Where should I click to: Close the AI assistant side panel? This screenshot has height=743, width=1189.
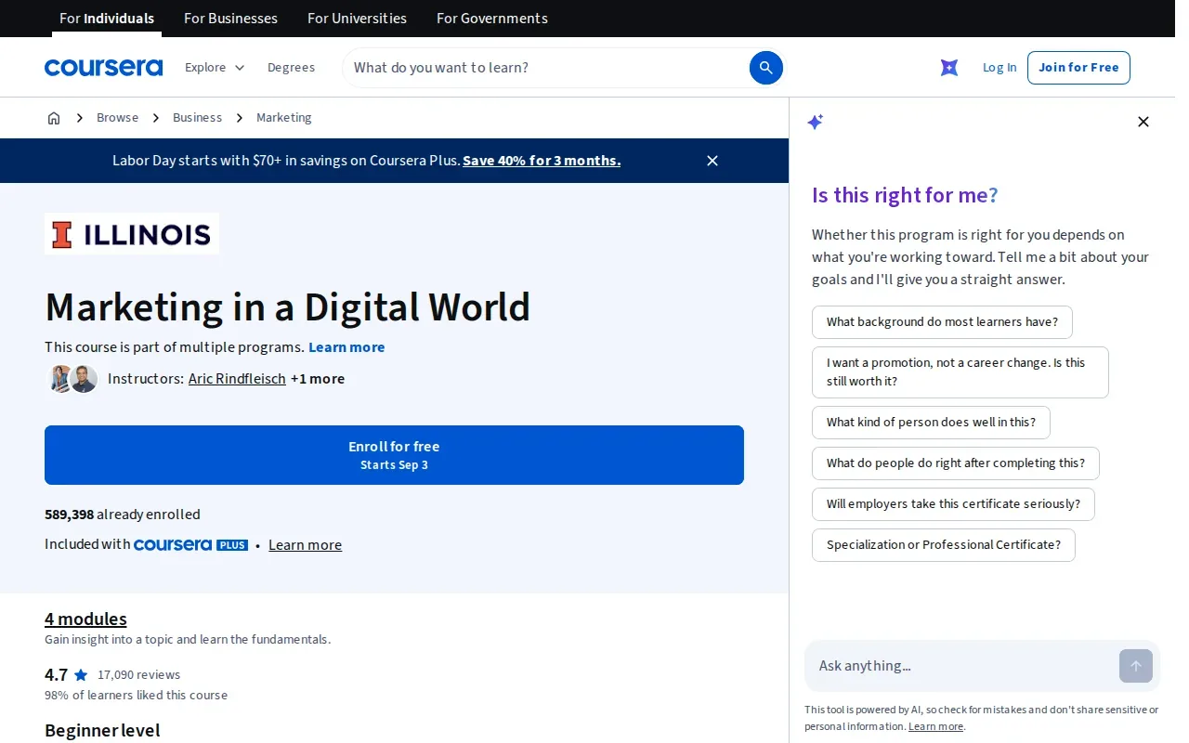(x=1143, y=122)
